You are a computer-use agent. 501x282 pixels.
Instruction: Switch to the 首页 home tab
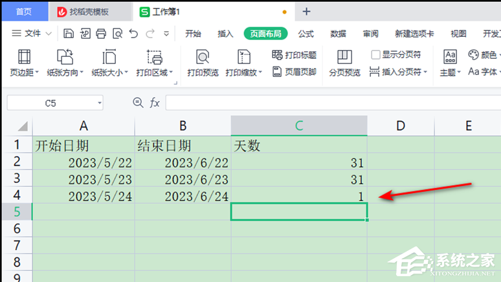pyautogui.click(x=25, y=12)
